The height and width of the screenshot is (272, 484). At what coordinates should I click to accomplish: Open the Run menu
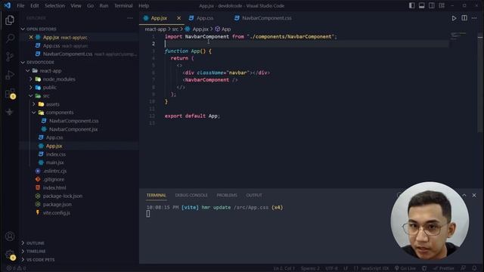click(x=104, y=5)
